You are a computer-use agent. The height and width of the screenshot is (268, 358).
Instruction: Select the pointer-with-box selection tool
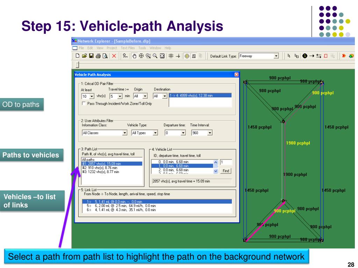(296, 56)
